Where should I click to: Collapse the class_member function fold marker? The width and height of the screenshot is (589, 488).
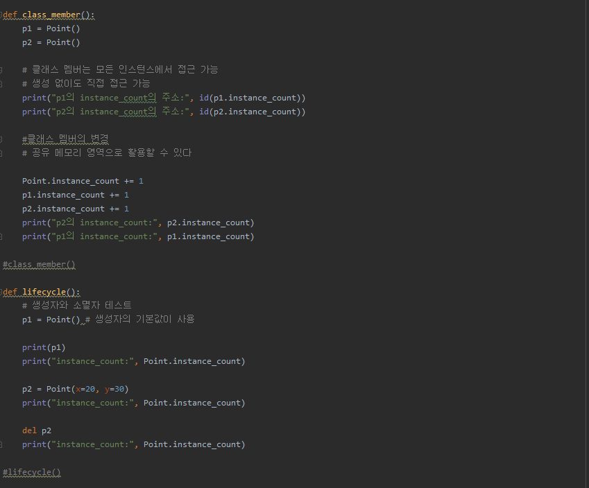click(1, 15)
